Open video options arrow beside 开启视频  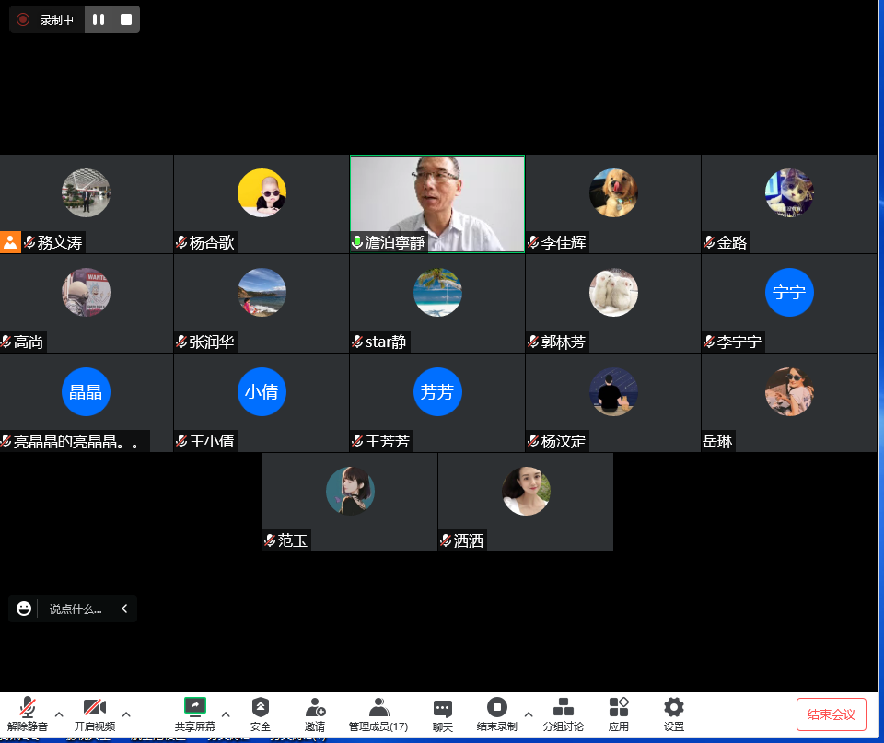tap(126, 714)
